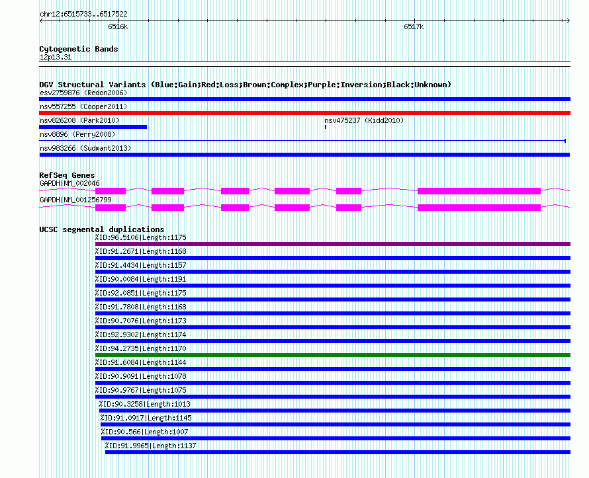
Task: Click the GAPDH|NM_002046 transcript label
Action: pos(69,184)
